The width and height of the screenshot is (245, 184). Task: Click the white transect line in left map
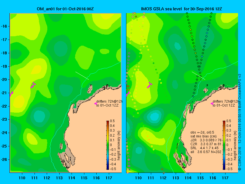pyautogui.click(x=82, y=76)
